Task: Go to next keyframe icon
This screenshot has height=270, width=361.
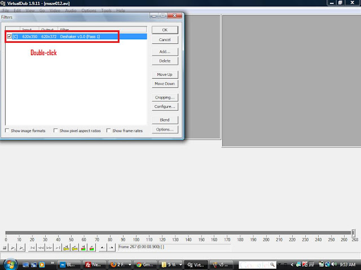Action: 75,247
